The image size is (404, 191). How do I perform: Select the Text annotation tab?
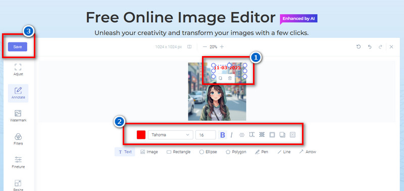tap(125, 152)
